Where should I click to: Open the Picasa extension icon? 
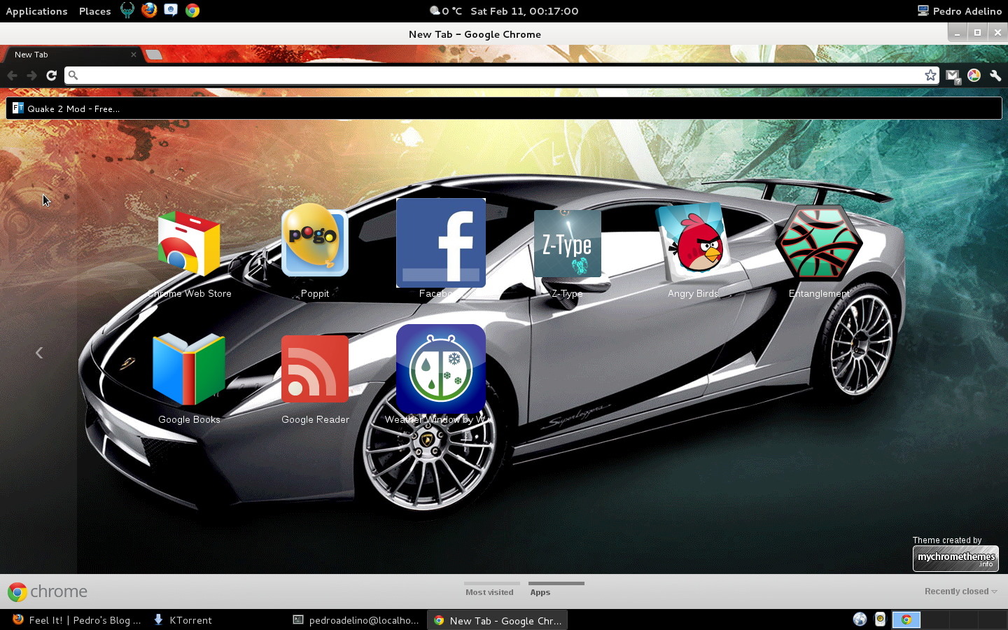click(974, 75)
